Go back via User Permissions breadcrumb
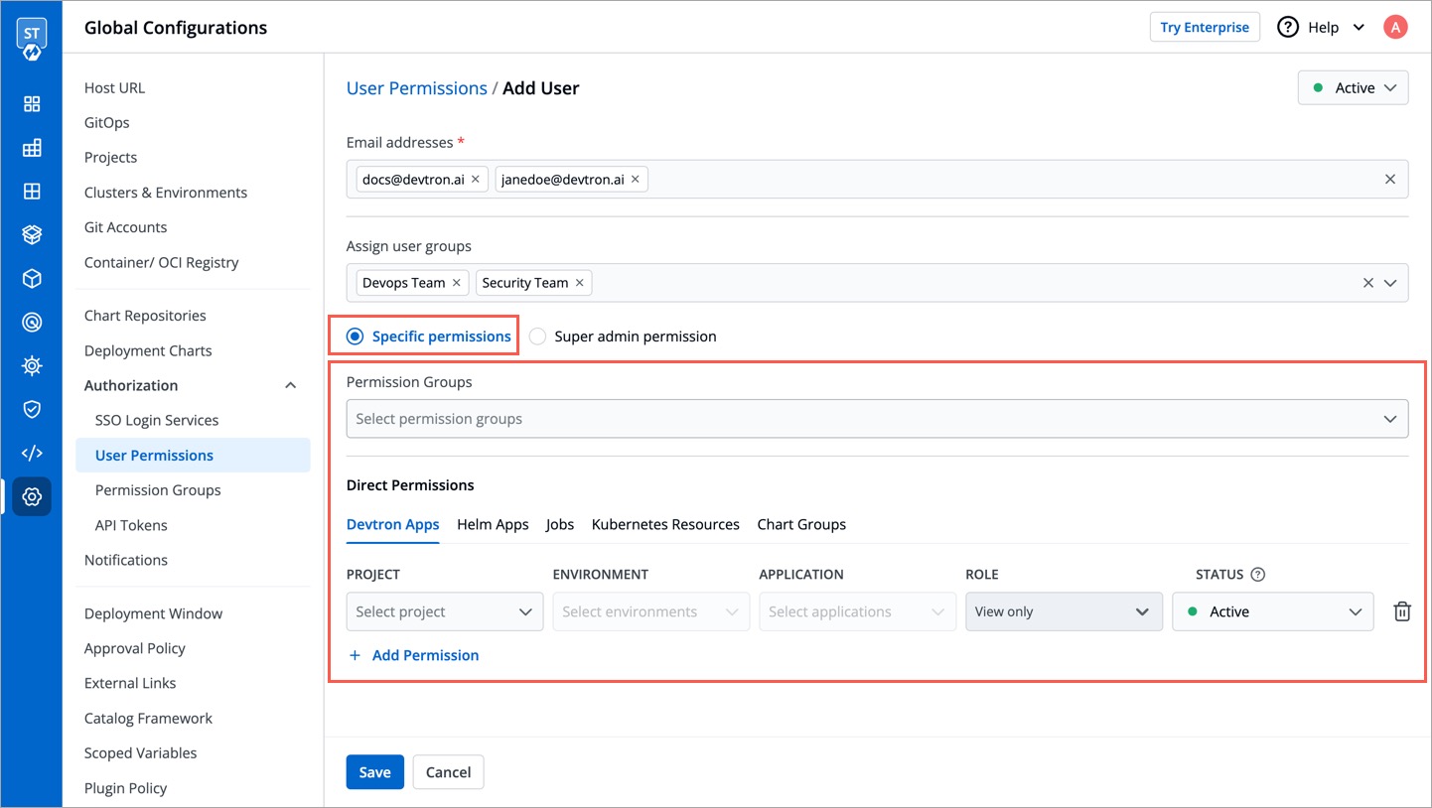 [416, 88]
